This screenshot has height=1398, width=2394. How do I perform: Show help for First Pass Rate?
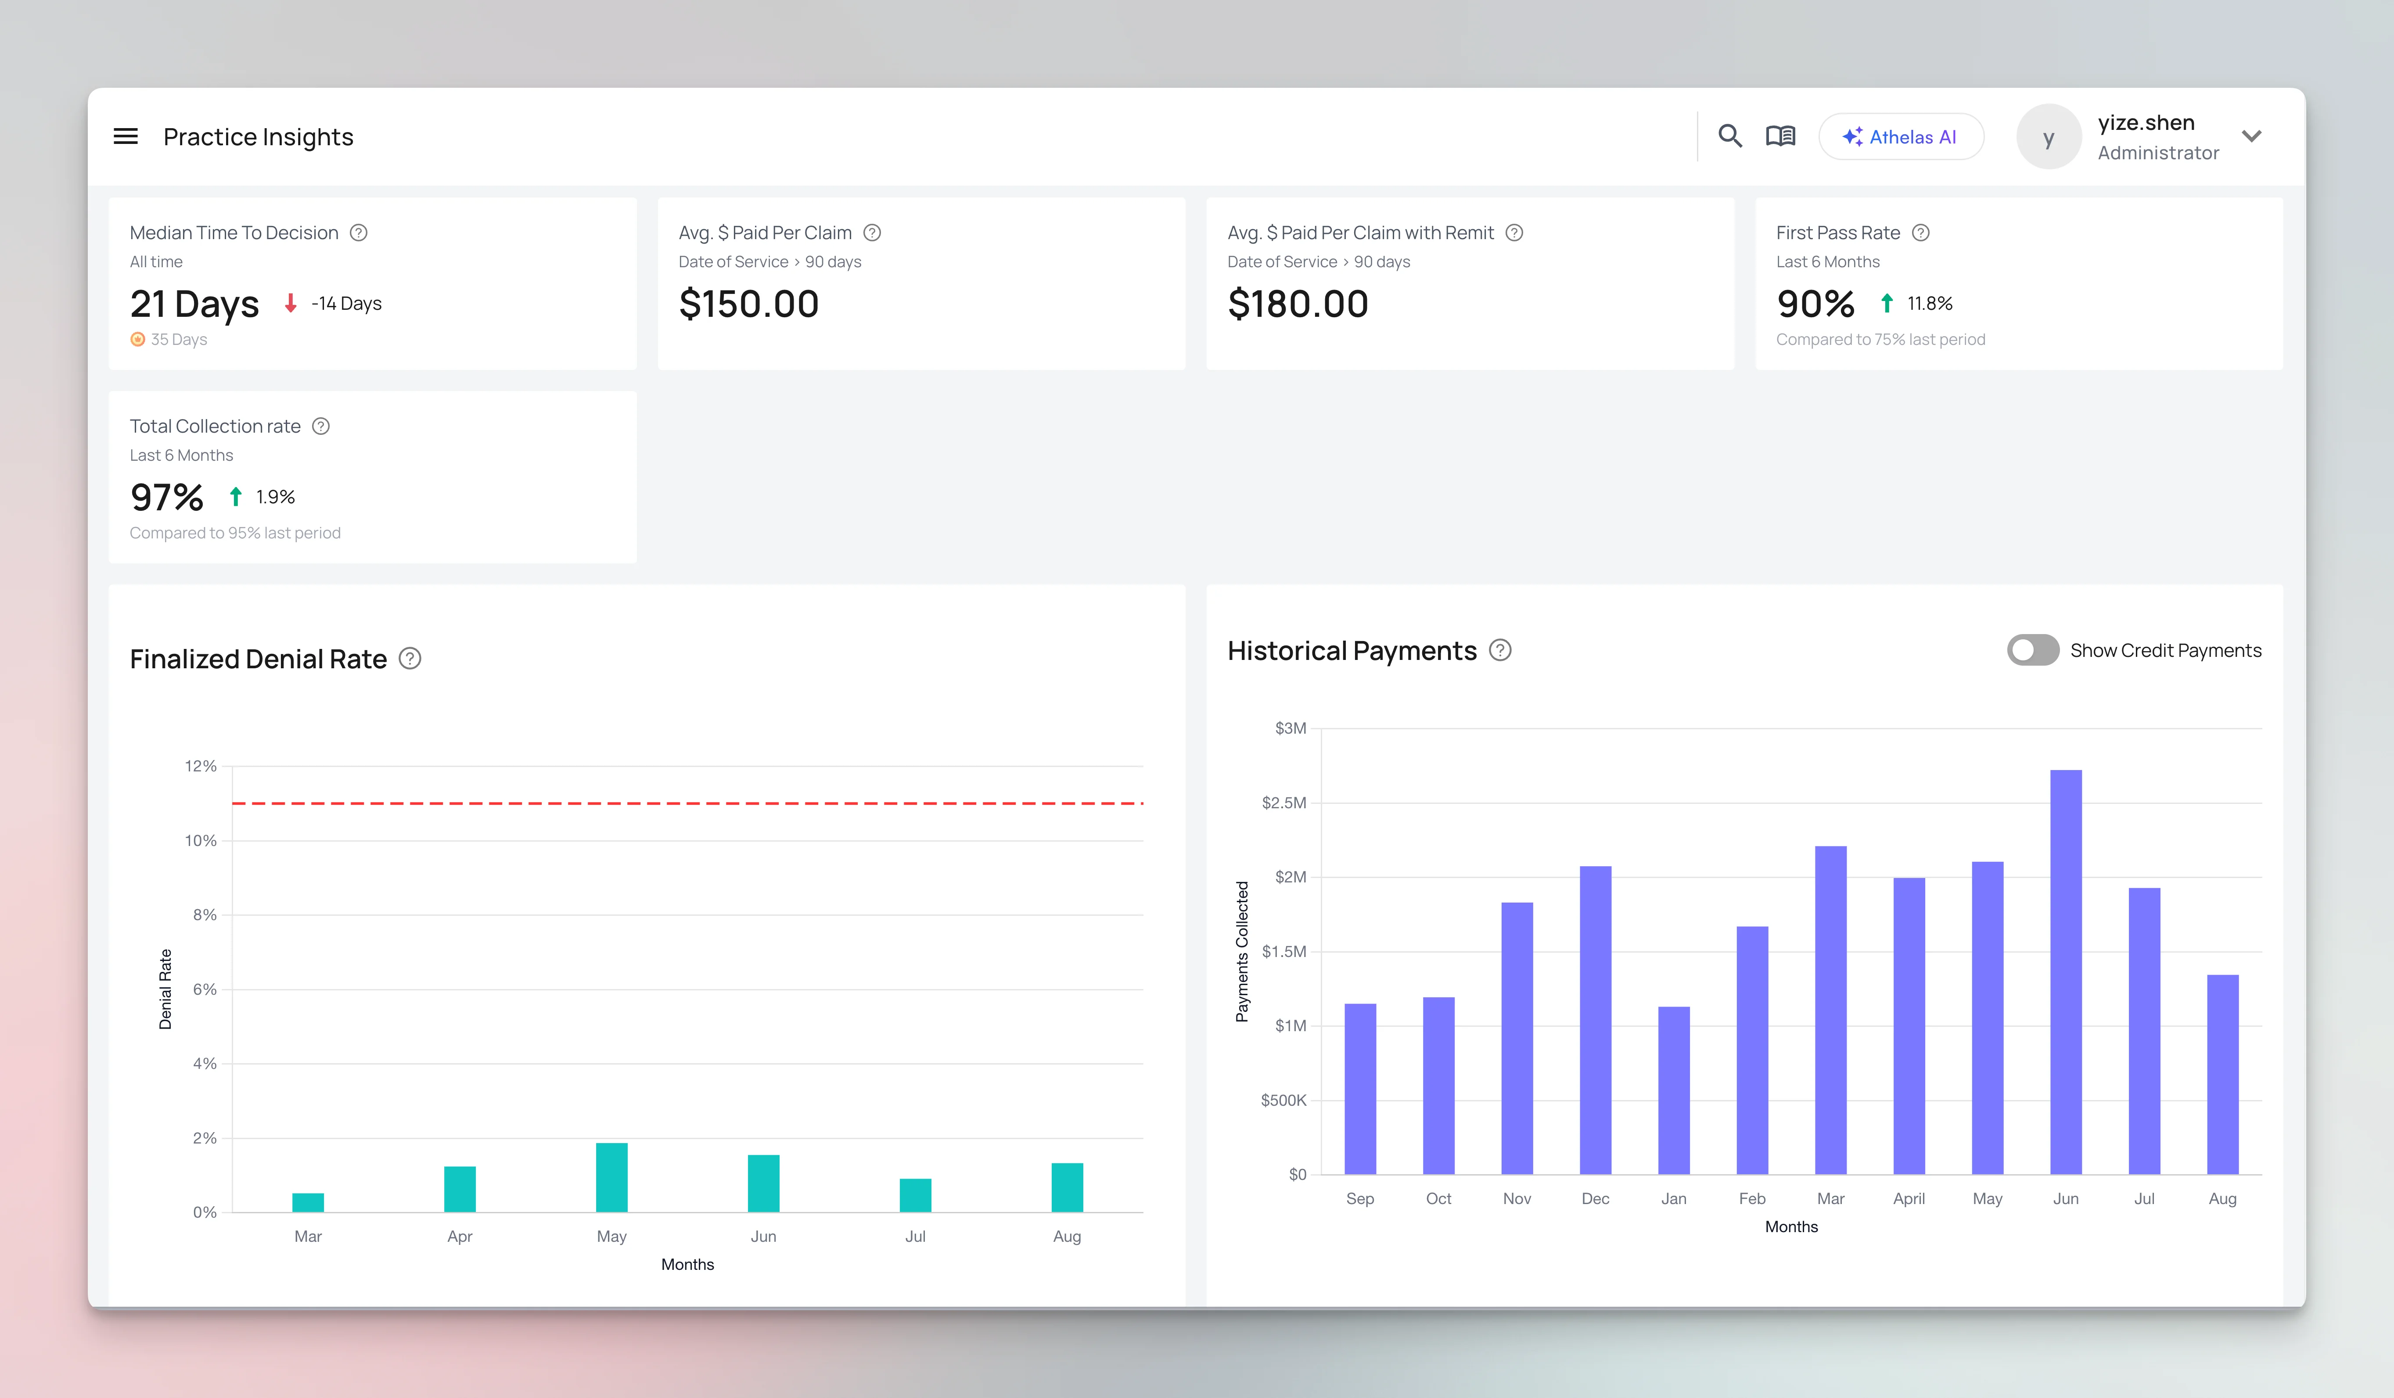[x=1920, y=233]
